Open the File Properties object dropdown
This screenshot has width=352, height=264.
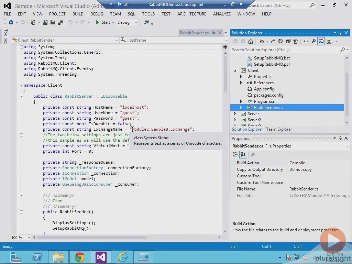(348, 146)
